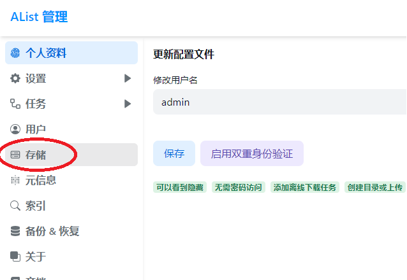Click the magnifier icon for 索引

pos(15,206)
